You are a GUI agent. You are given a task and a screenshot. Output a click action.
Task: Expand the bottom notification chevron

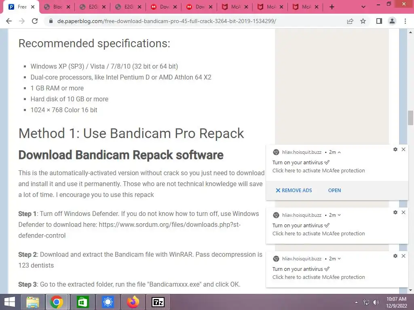pyautogui.click(x=339, y=259)
